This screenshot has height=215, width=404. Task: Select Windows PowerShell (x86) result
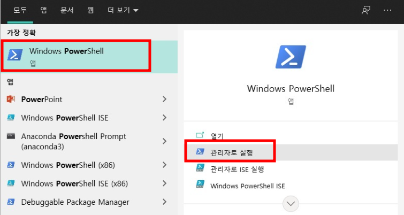point(89,165)
